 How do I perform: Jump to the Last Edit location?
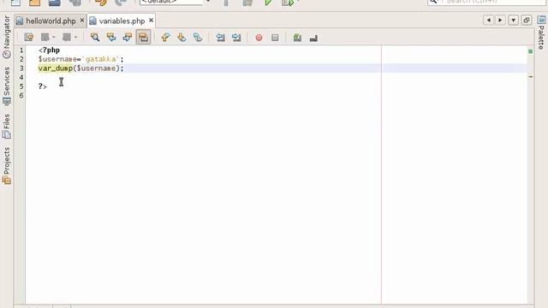point(29,38)
